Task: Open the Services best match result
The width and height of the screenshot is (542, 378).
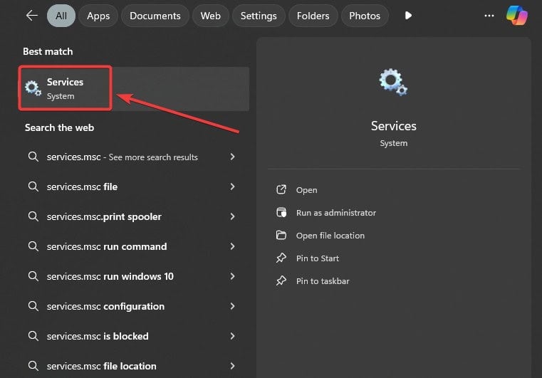Action: [x=134, y=88]
